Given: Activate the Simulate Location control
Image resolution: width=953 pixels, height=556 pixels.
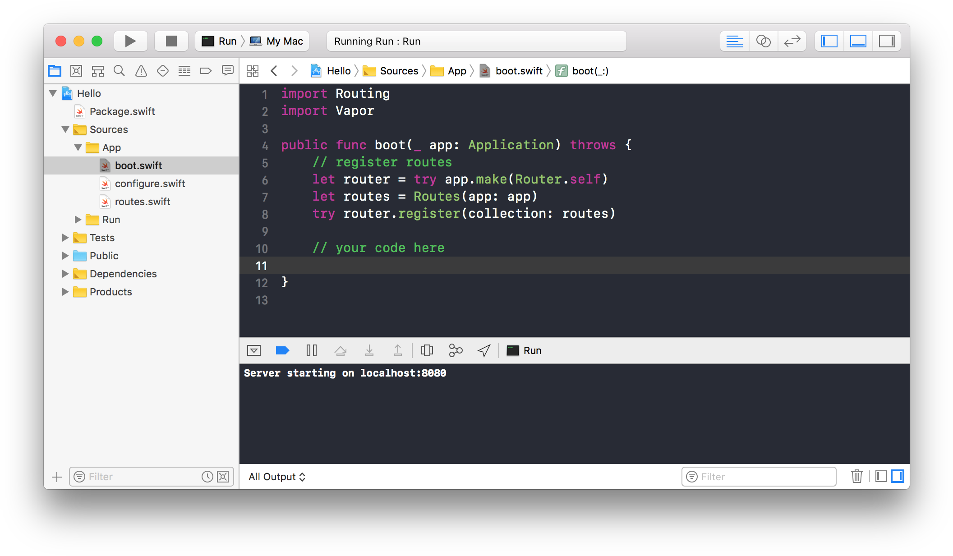Looking at the screenshot, I should (x=483, y=350).
